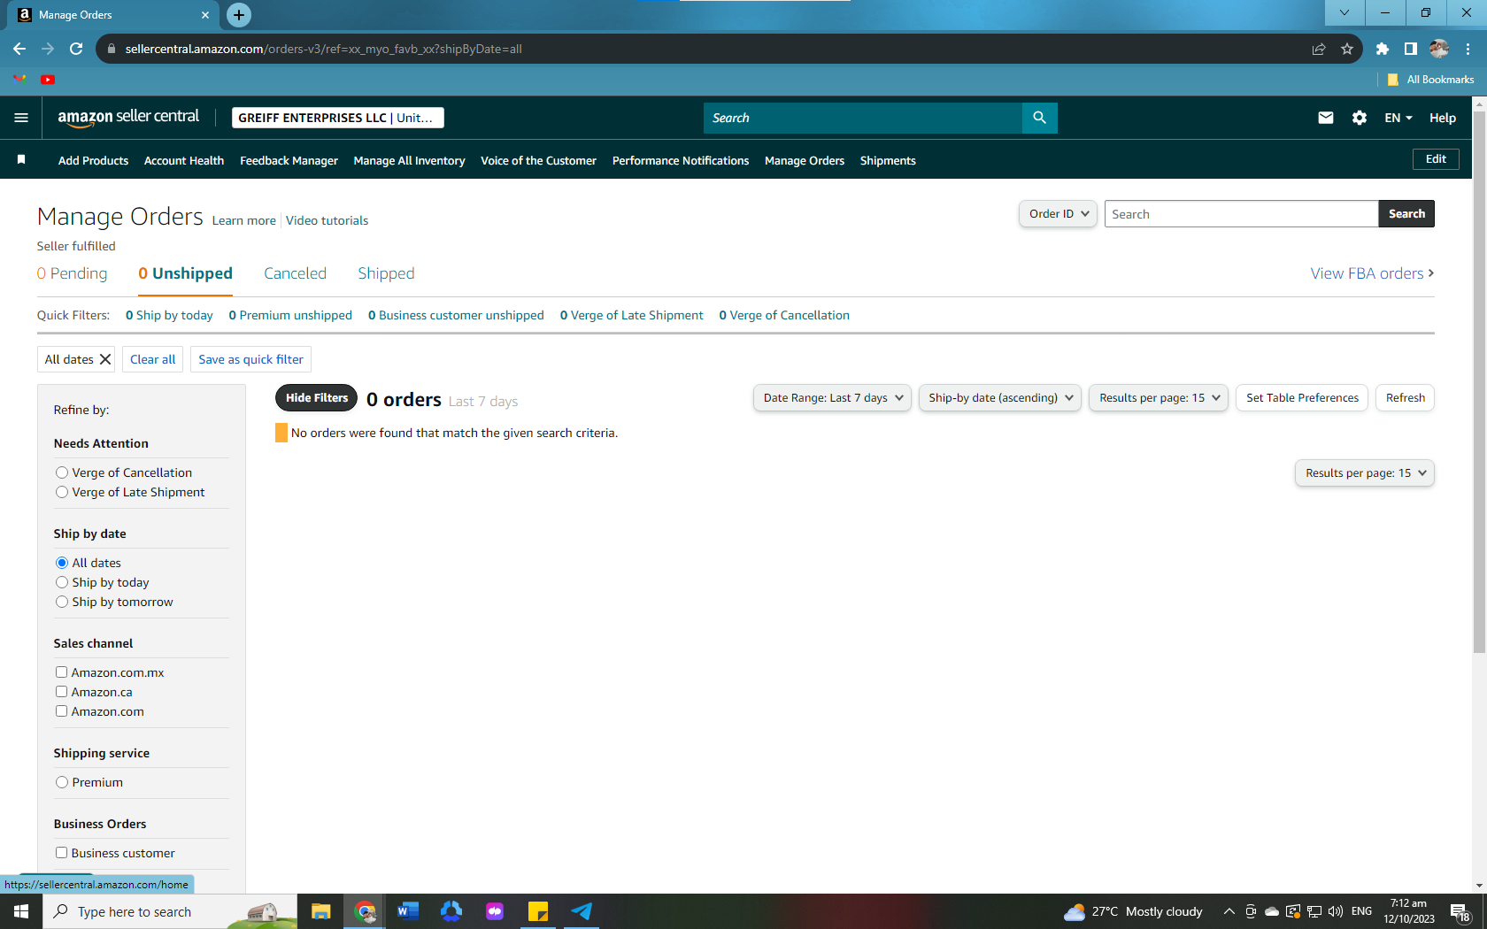The height and width of the screenshot is (929, 1487).
Task: Go back in the browser
Action: coord(19,49)
